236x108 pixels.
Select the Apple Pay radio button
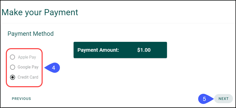pos(12,57)
